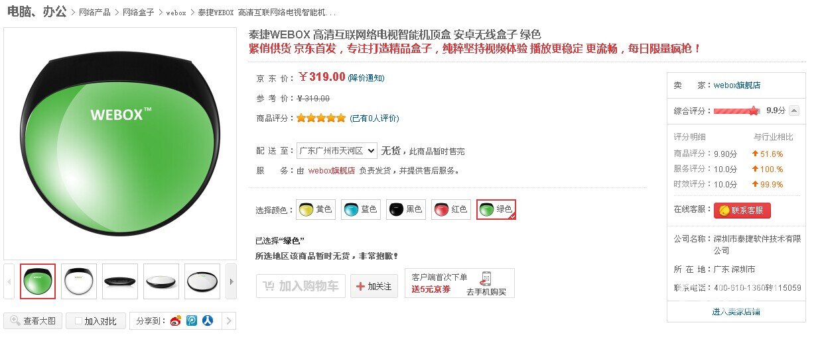Expand the 综合评分 details arrow

[794, 111]
